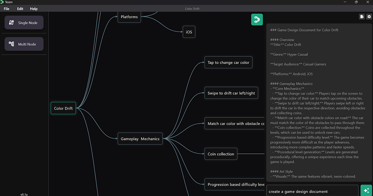Open the export document icon
373x196 pixels.
click(362, 17)
